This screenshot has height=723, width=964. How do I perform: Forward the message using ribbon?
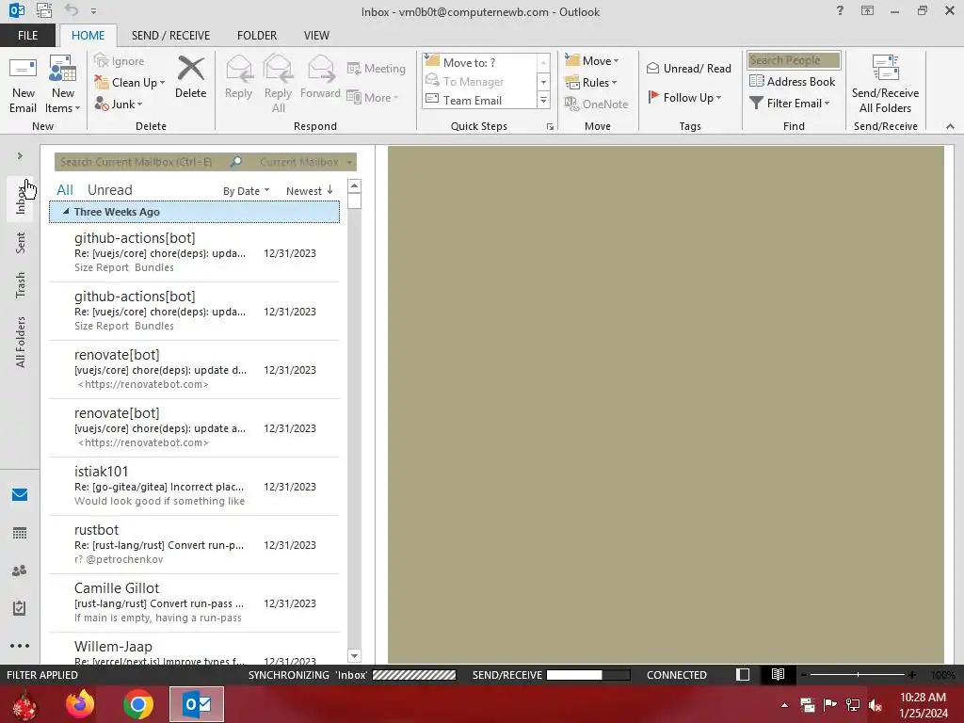[320, 77]
